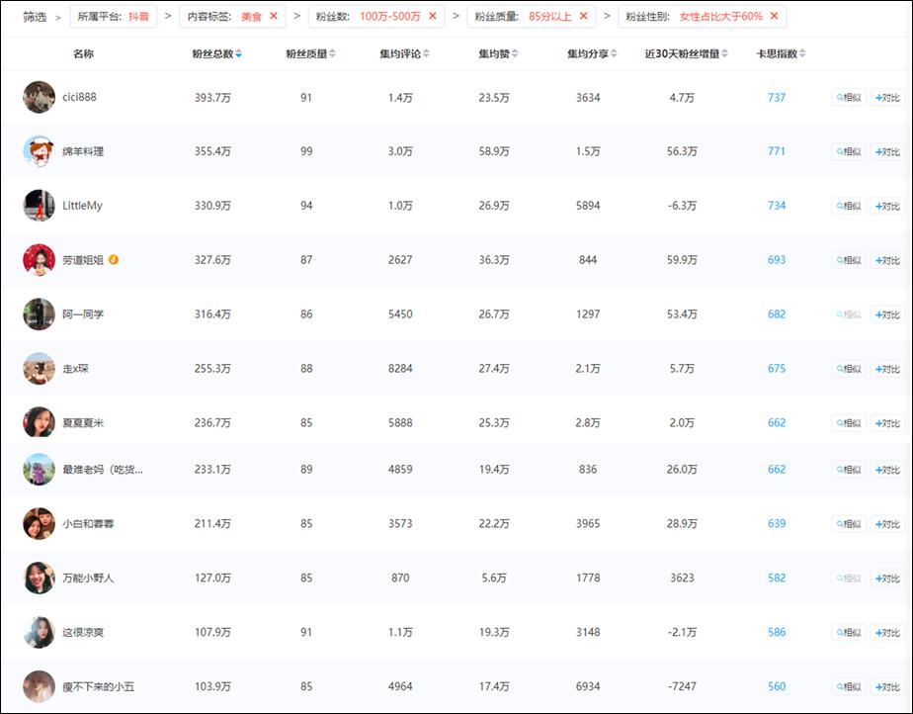Open 绵羊料理 avatar
The image size is (913, 714).
click(x=39, y=151)
